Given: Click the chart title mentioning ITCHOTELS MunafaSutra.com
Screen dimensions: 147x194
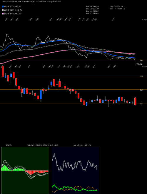Looking at the screenshot, I should [x=32, y=2].
